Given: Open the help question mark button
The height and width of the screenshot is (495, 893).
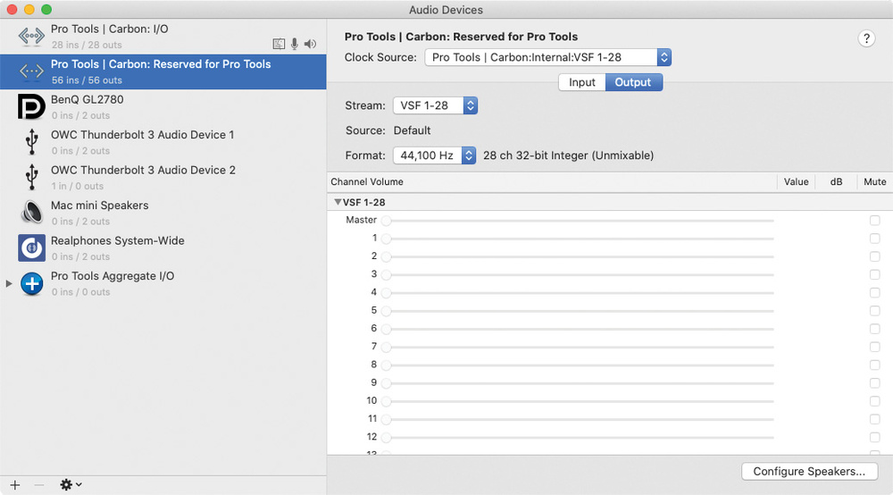Looking at the screenshot, I should click(x=866, y=38).
